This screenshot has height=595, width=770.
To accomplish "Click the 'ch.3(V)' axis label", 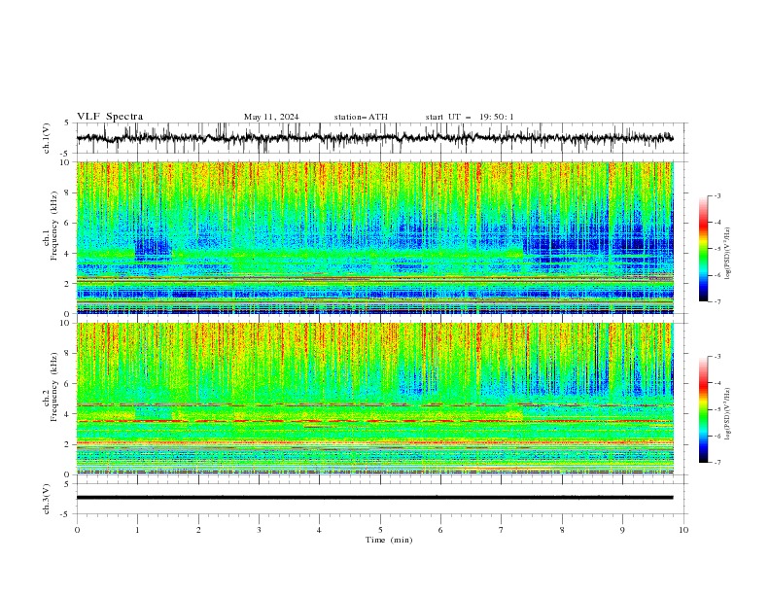I will coord(47,499).
